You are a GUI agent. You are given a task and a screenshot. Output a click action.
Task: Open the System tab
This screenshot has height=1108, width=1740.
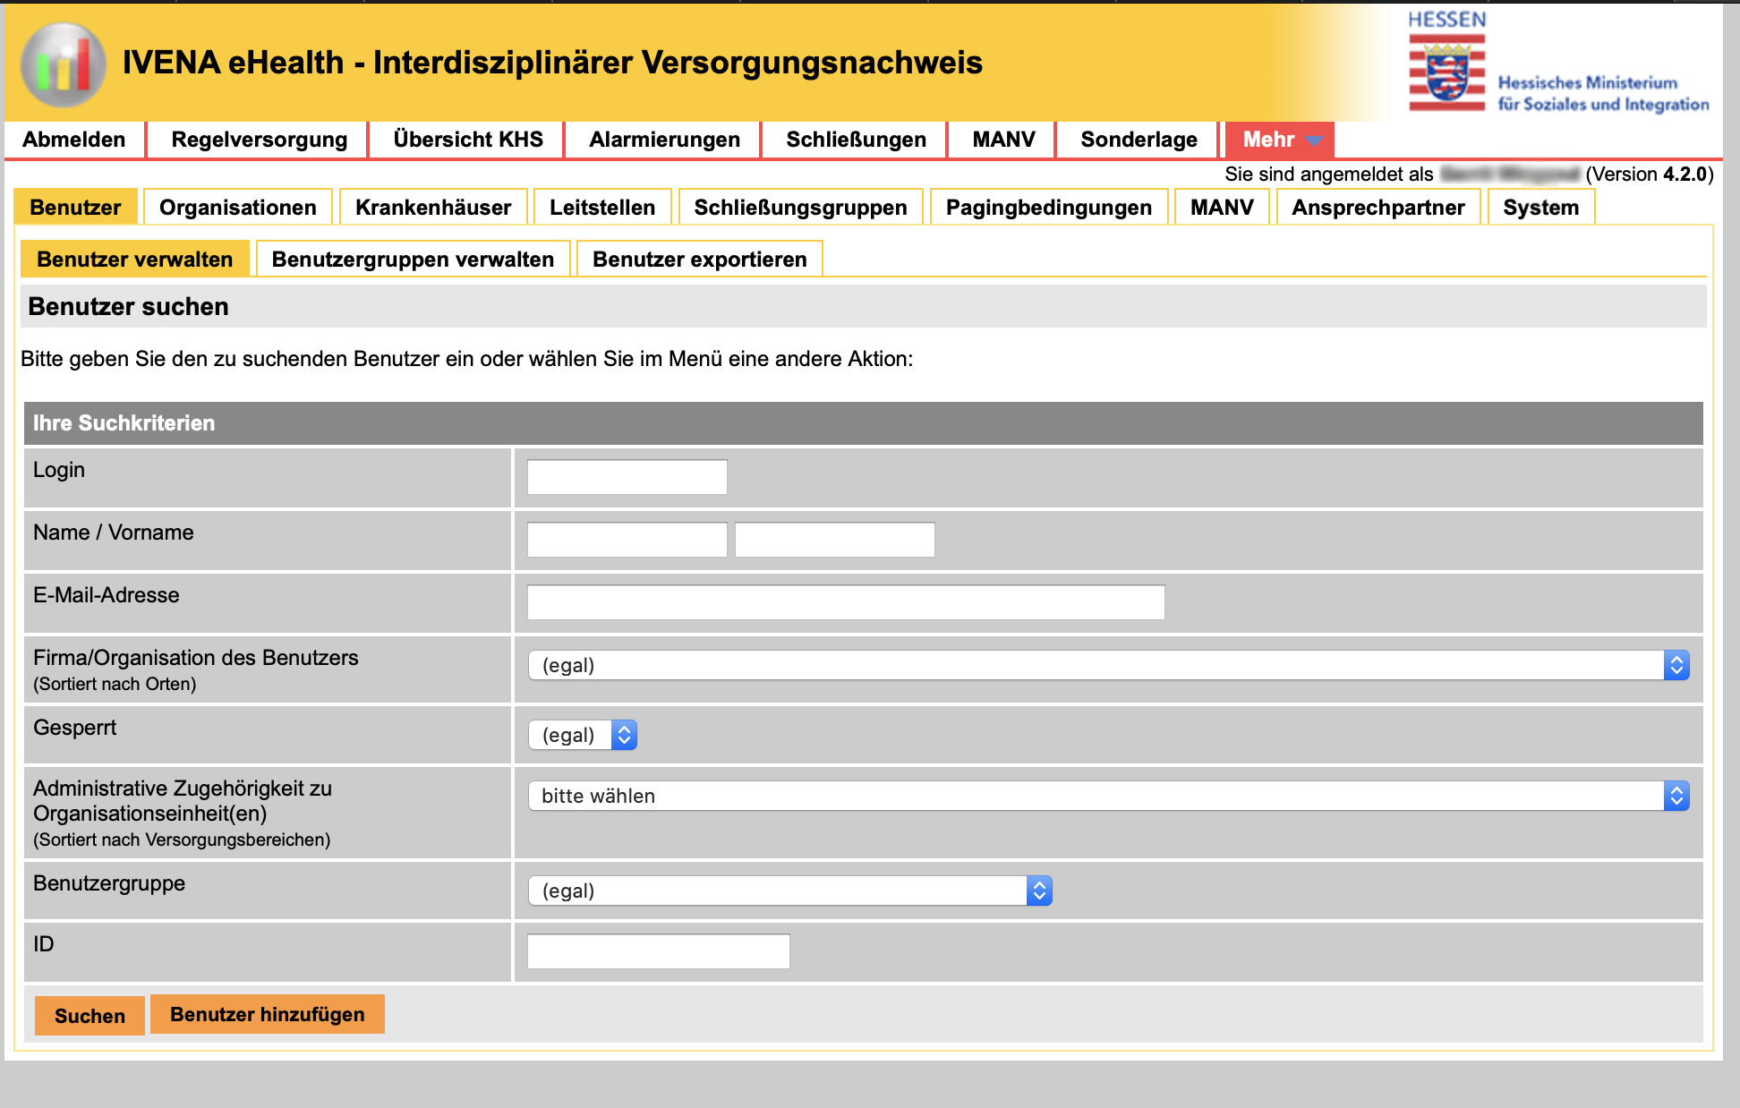point(1540,208)
